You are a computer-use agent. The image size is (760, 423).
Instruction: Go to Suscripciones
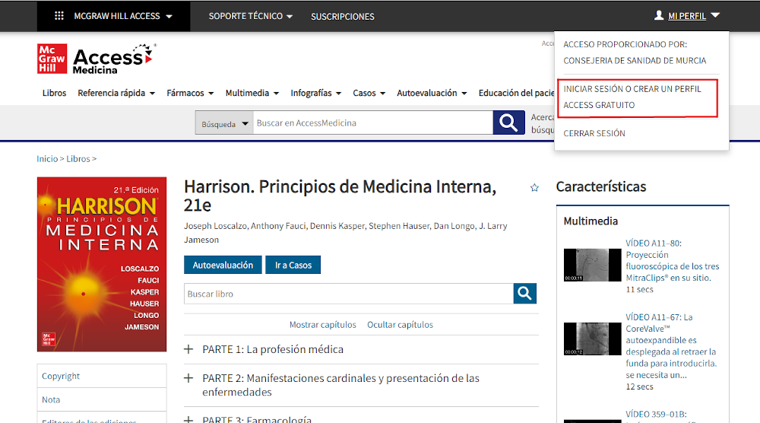pos(343,17)
